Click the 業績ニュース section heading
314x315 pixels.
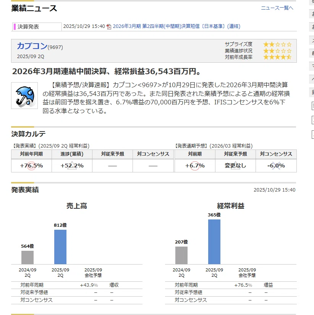[x=34, y=8]
